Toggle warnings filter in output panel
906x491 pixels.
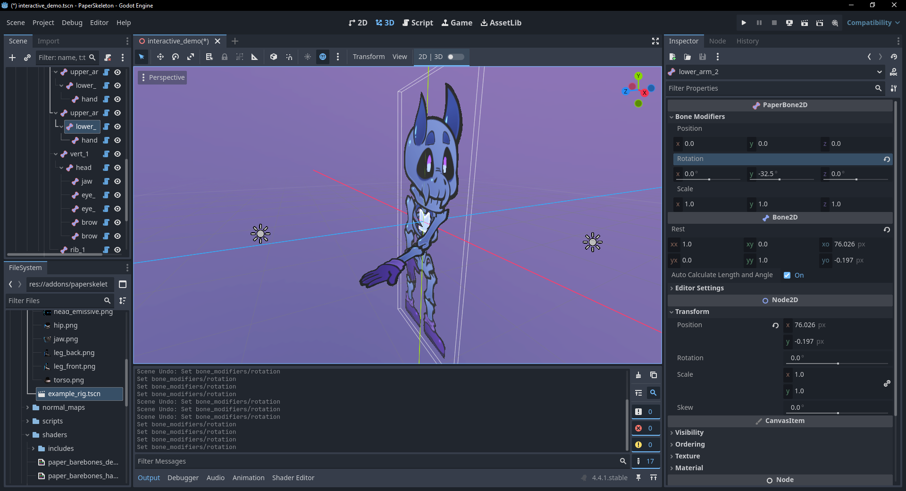tap(646, 445)
